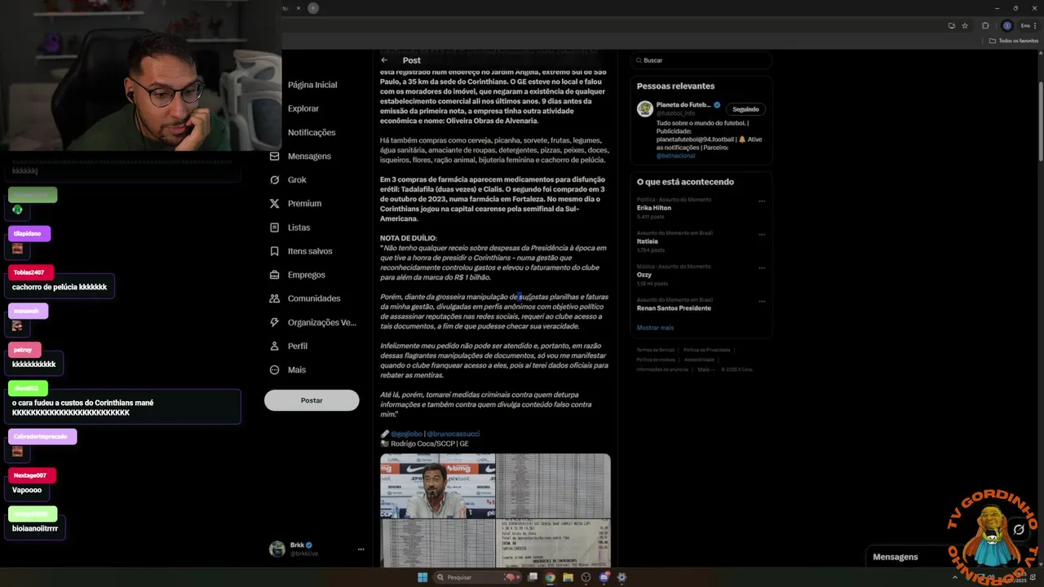
Task: Click the Postar button
Action: click(x=312, y=400)
